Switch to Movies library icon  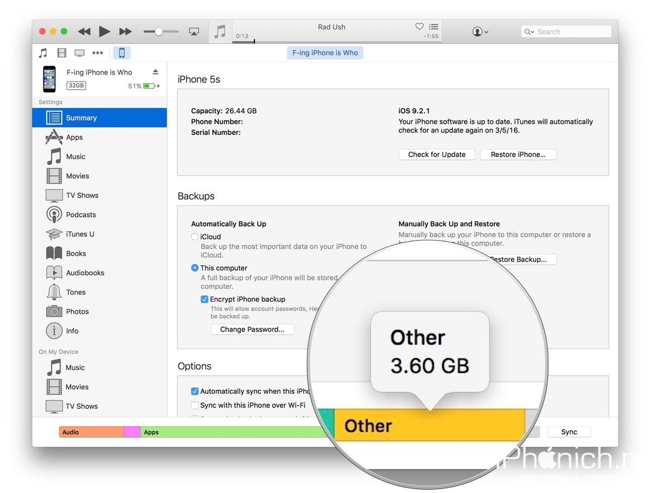point(62,53)
